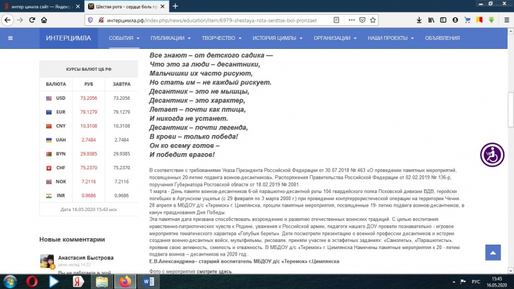Open the accessibility wheelchair widget

[x=492, y=154]
